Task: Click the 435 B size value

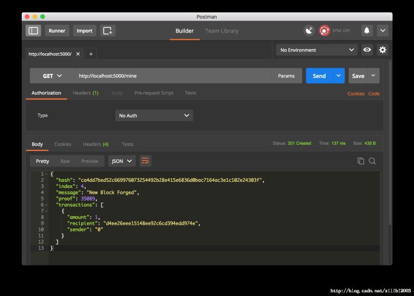Action: click(x=370, y=143)
